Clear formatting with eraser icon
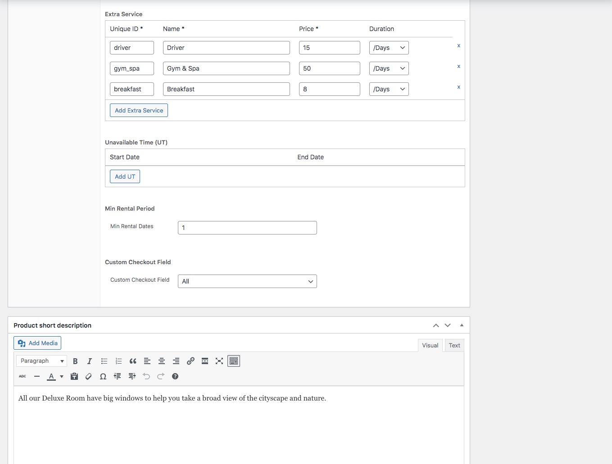 89,376
